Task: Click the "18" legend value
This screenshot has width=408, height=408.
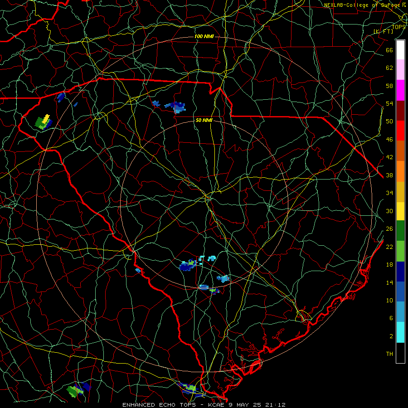Action: click(389, 265)
